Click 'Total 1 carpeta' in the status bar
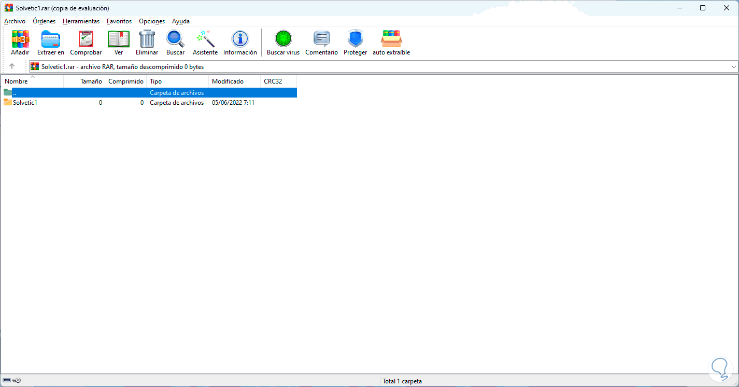The height and width of the screenshot is (387, 739). (402, 381)
